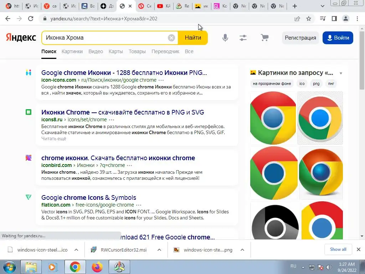Open the Chrome profile avatar icon
This screenshot has height=274, width=365.
point(346,19)
